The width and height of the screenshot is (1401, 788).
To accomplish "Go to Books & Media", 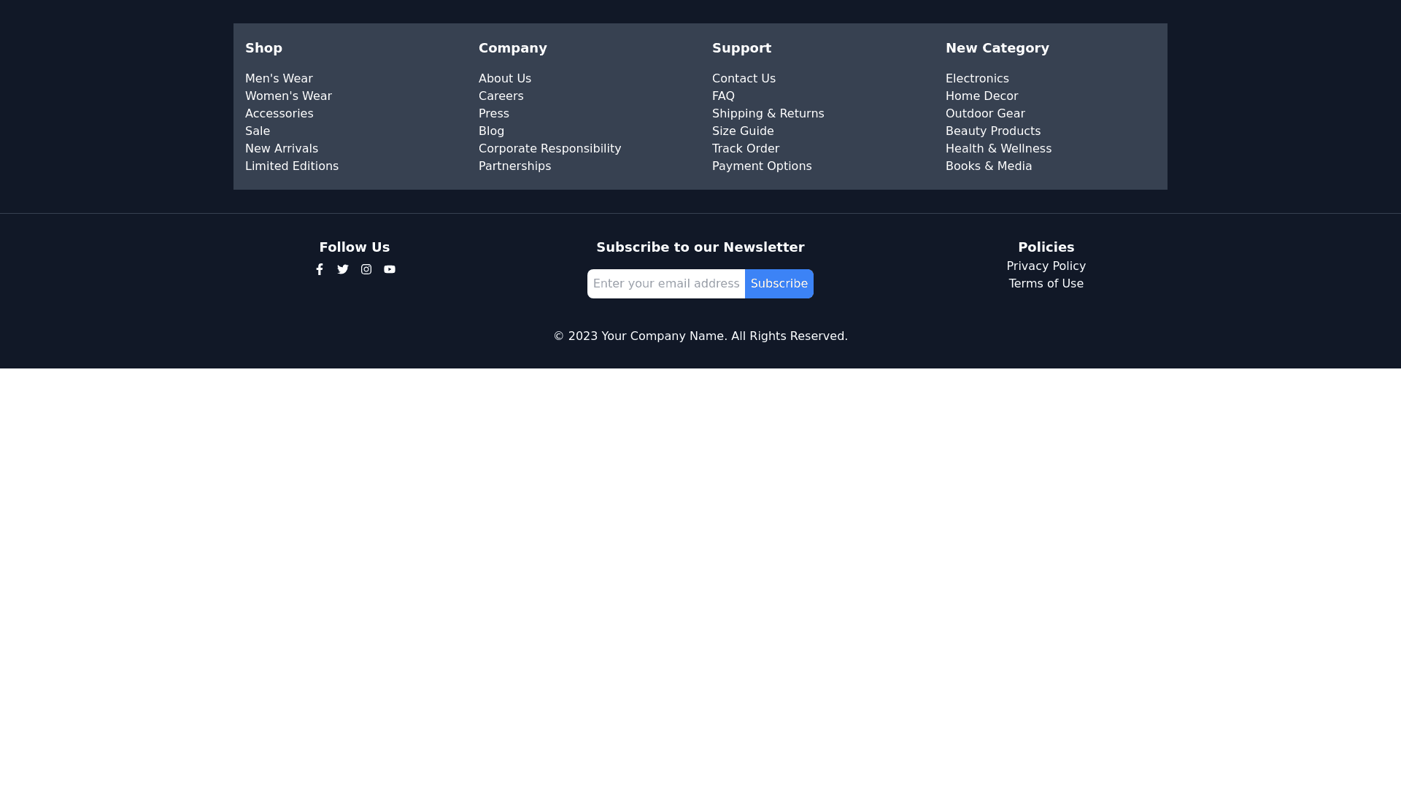I will coord(988,166).
